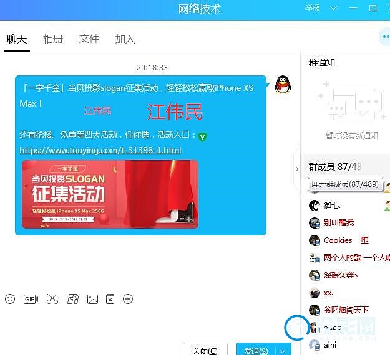390x355 pixels.
Task: Expand the 群成员 member list header
Action: click(334, 167)
